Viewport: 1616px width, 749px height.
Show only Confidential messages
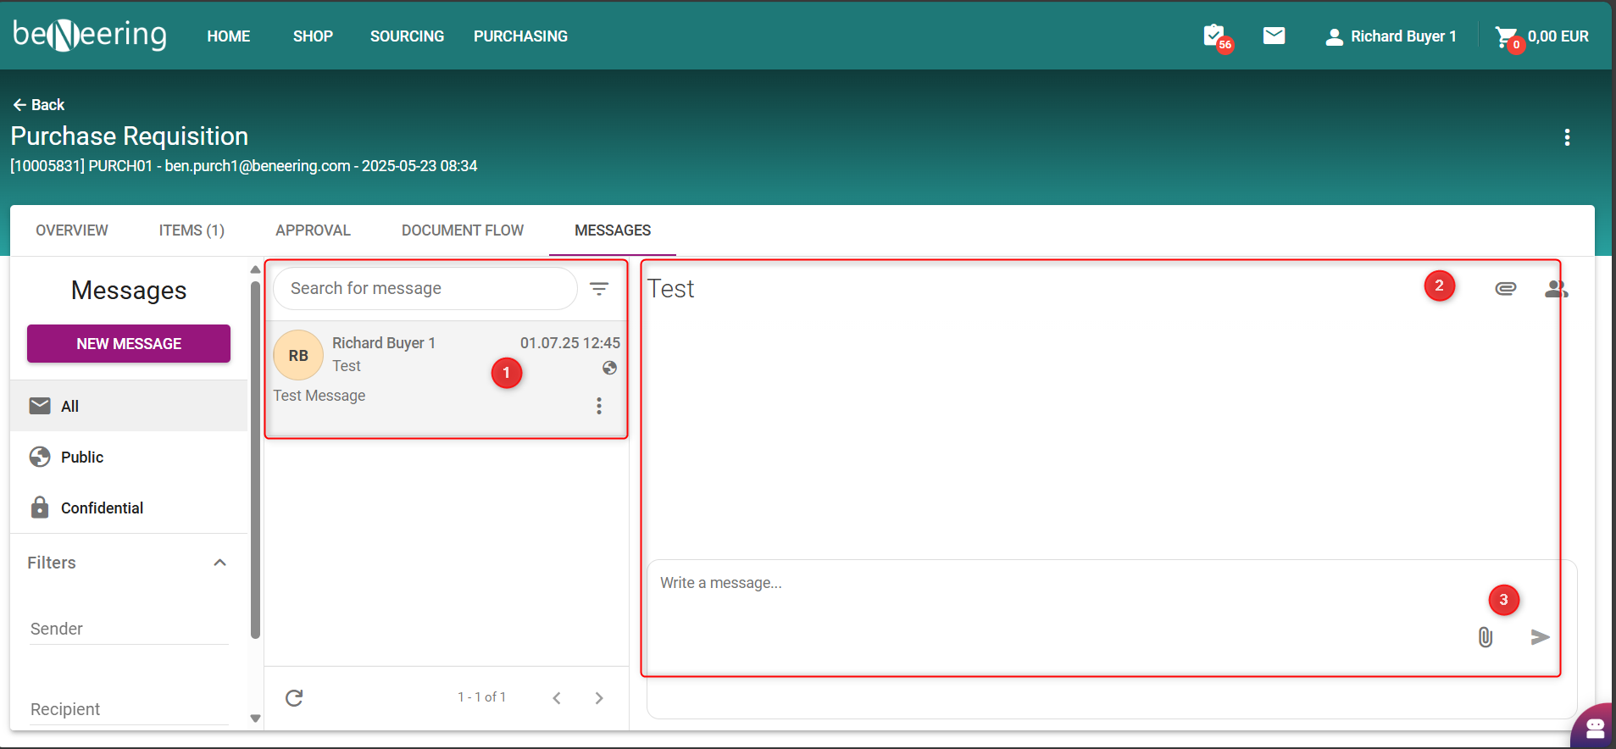[102, 508]
